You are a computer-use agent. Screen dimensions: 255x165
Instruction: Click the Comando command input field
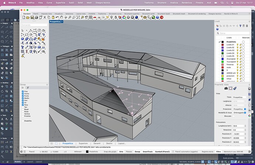34,25
